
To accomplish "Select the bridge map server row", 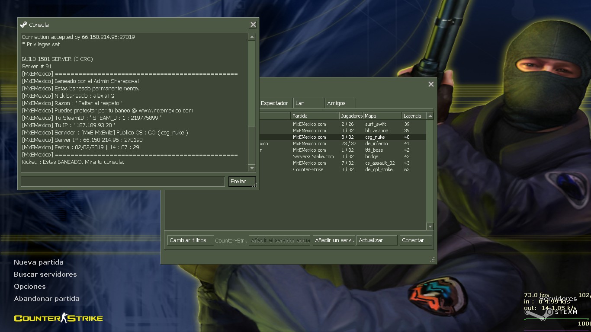I will coord(343,156).
